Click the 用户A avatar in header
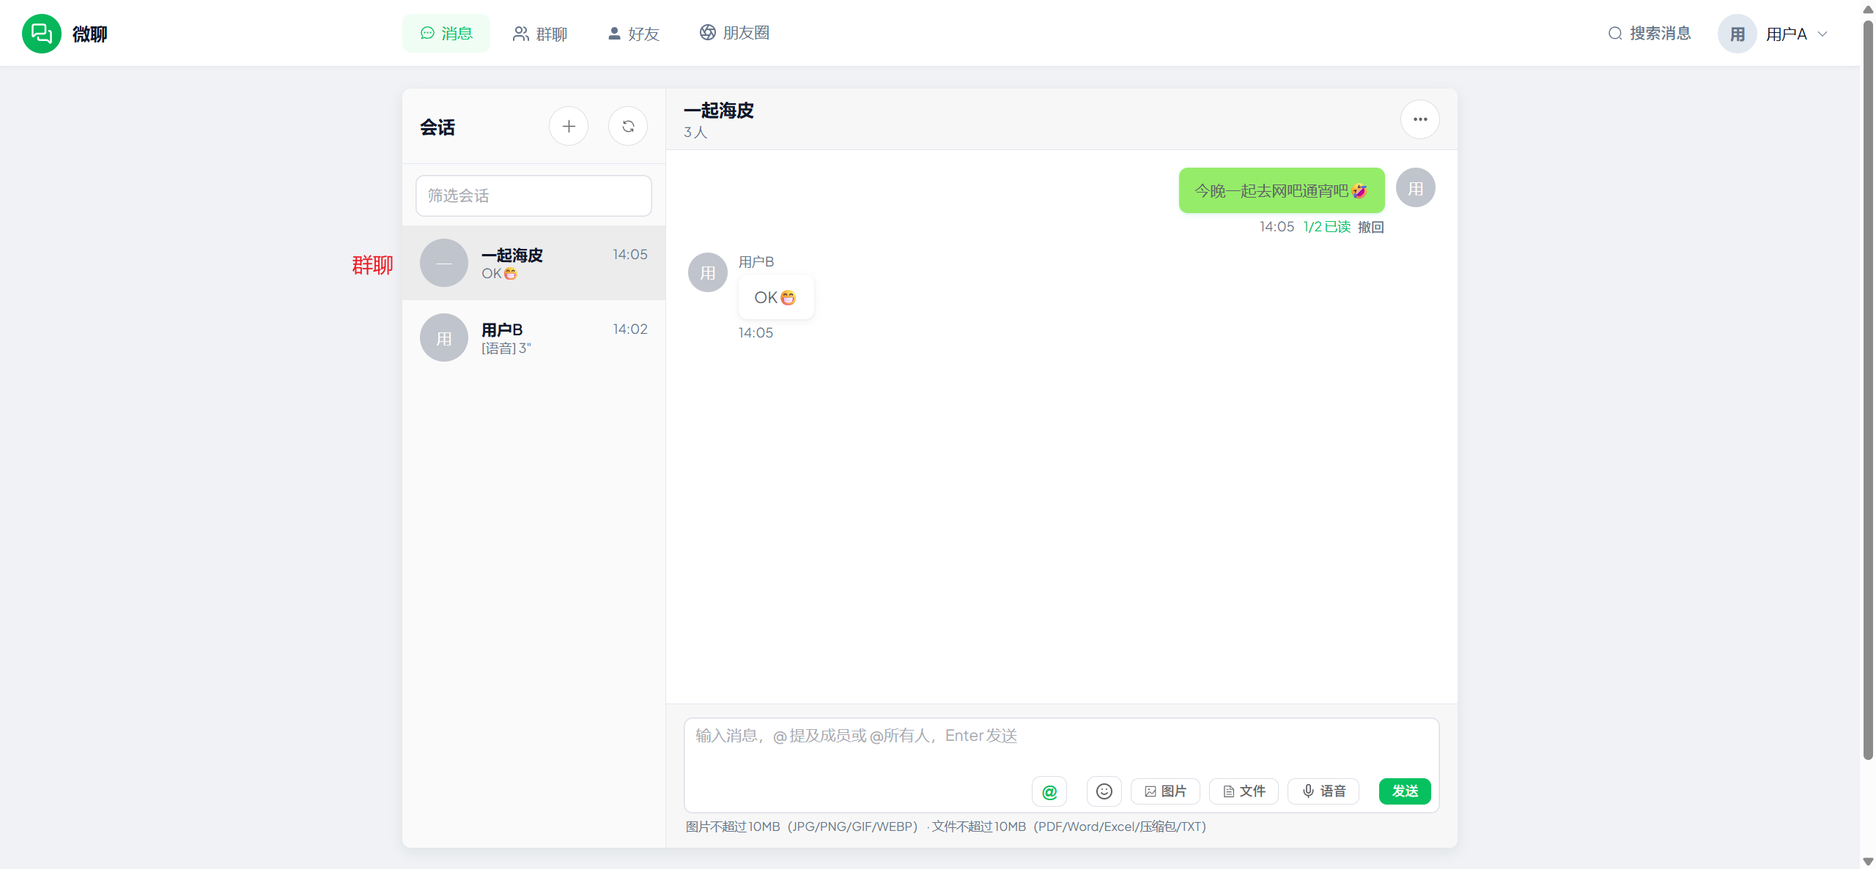 tap(1737, 34)
